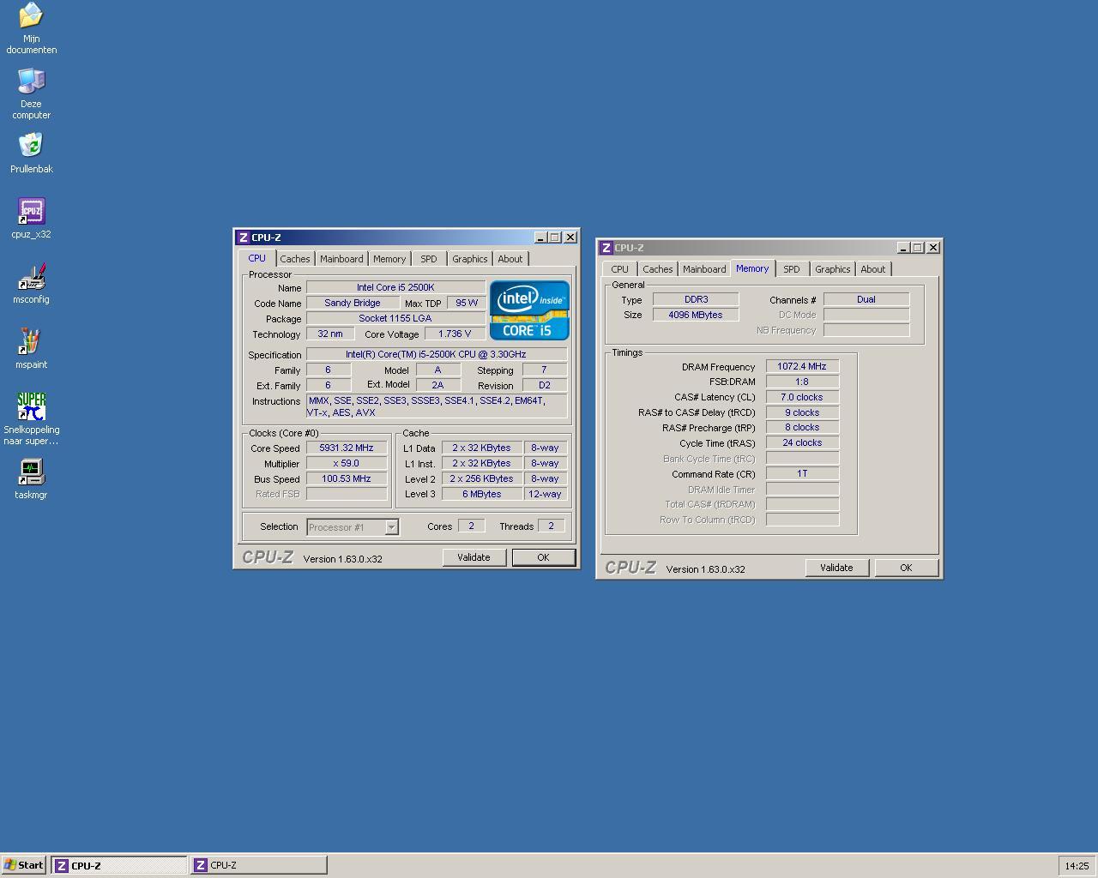1098x878 pixels.
Task: Click Bus Speed value 100.53 MHz
Action: coord(347,478)
